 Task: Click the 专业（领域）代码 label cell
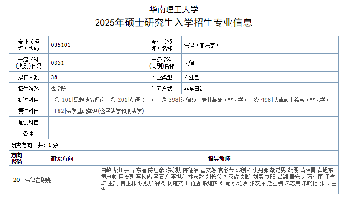click(28, 45)
